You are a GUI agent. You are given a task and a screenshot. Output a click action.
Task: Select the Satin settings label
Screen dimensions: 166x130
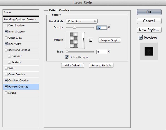[x=11, y=68]
